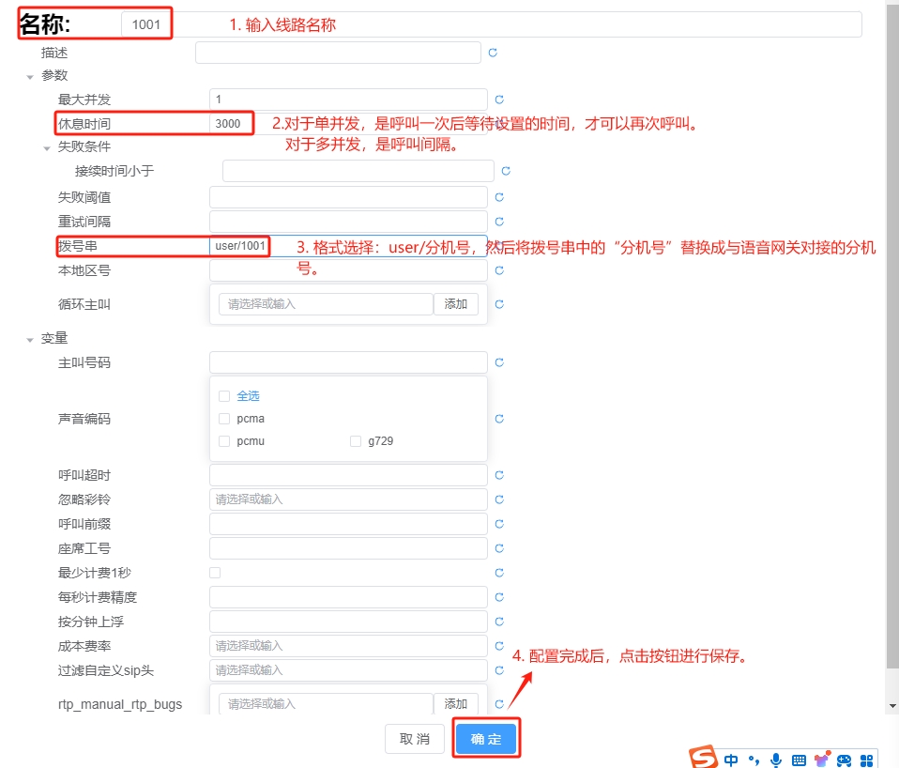Check the 全选 checkbox under 声音编码

tap(223, 396)
